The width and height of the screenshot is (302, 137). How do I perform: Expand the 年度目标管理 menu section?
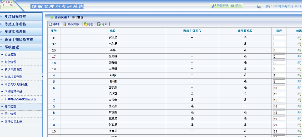[x=21, y=16]
